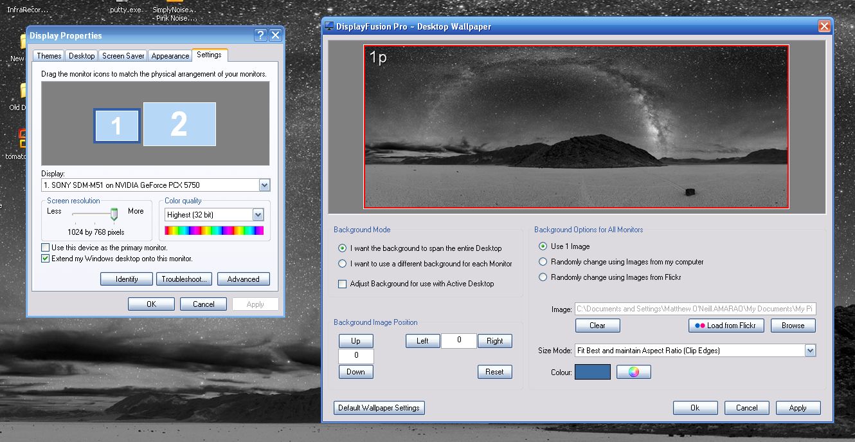Switch to the Screen Saver tab
The image size is (855, 442).
(123, 56)
